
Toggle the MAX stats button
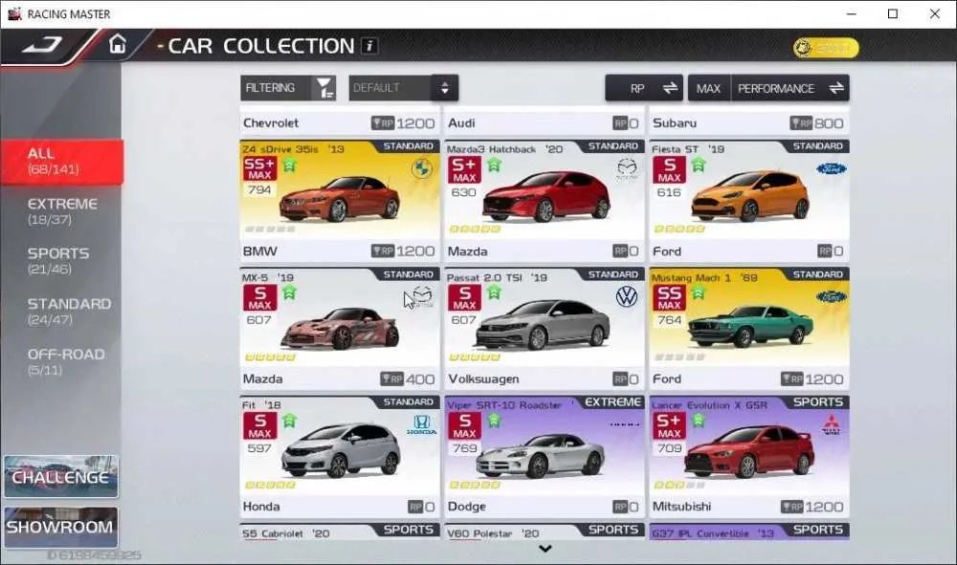click(708, 88)
